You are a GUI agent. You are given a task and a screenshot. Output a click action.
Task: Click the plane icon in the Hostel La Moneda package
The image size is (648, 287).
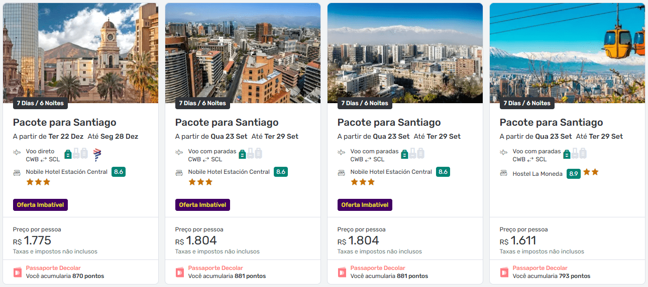(504, 152)
